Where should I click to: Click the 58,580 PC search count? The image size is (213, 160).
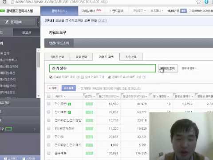tap(114, 104)
